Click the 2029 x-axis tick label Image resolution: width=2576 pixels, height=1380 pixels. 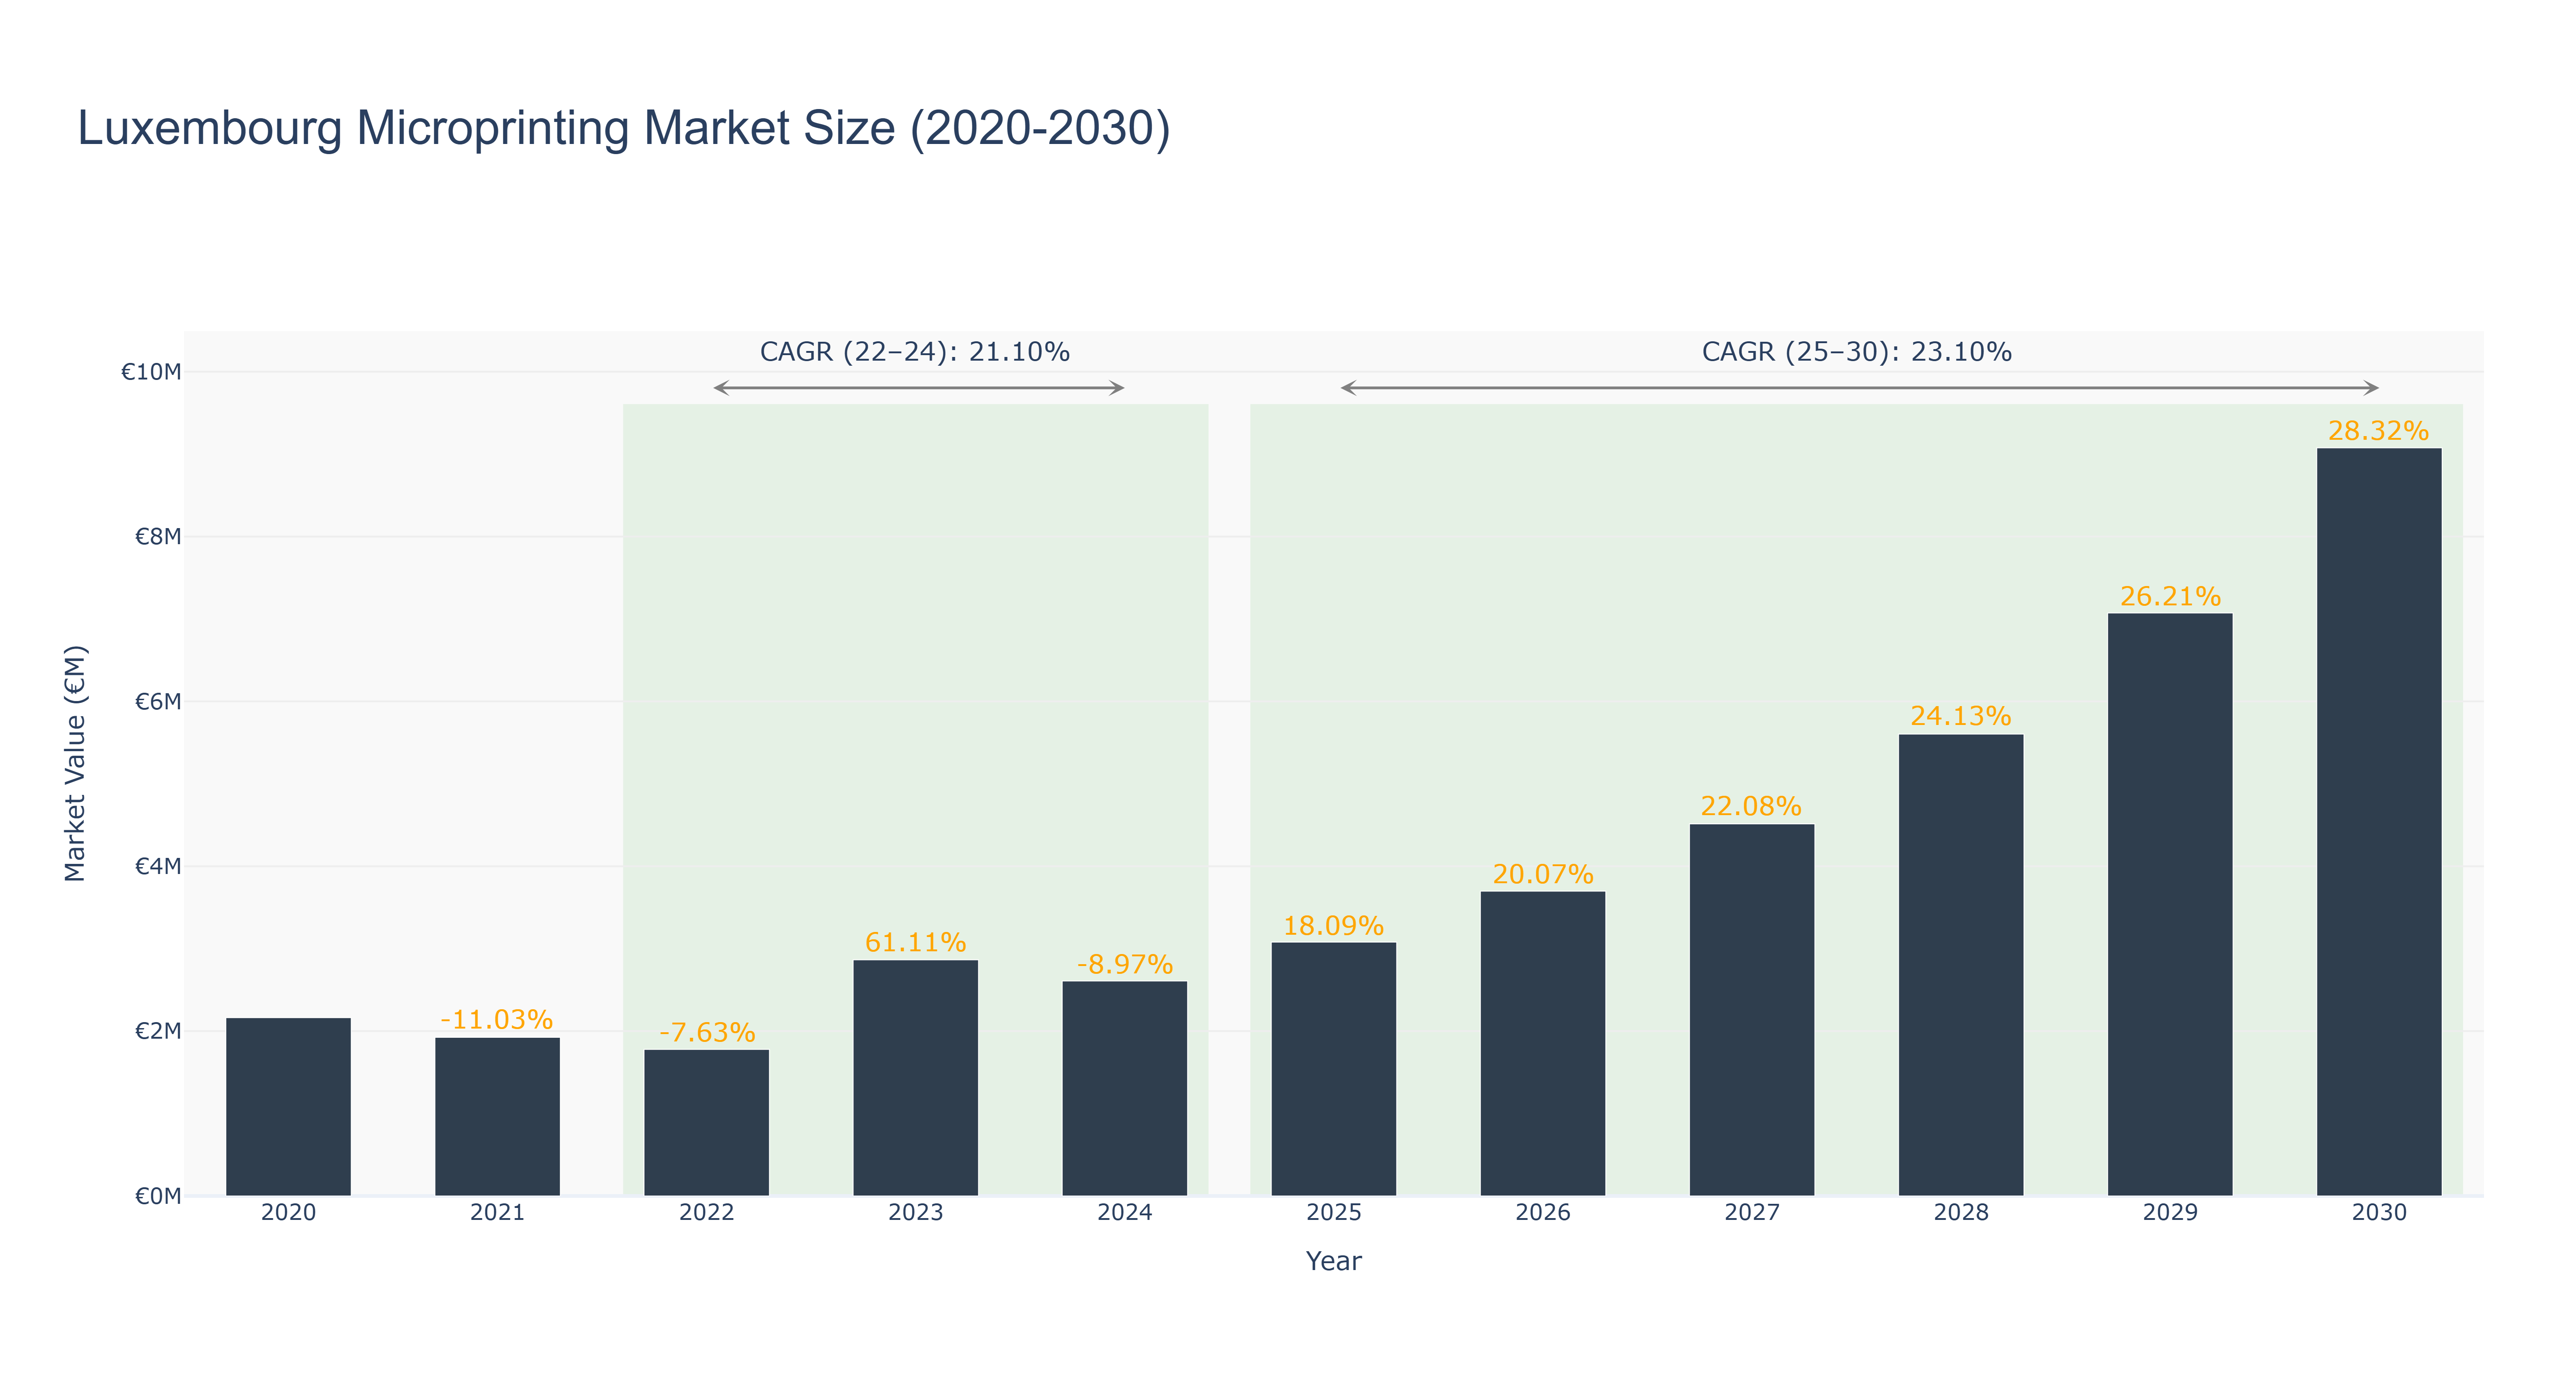coord(2169,1213)
